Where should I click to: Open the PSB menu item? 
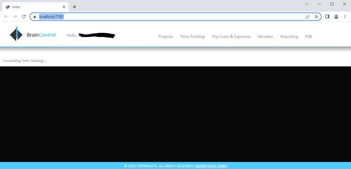coord(308,36)
